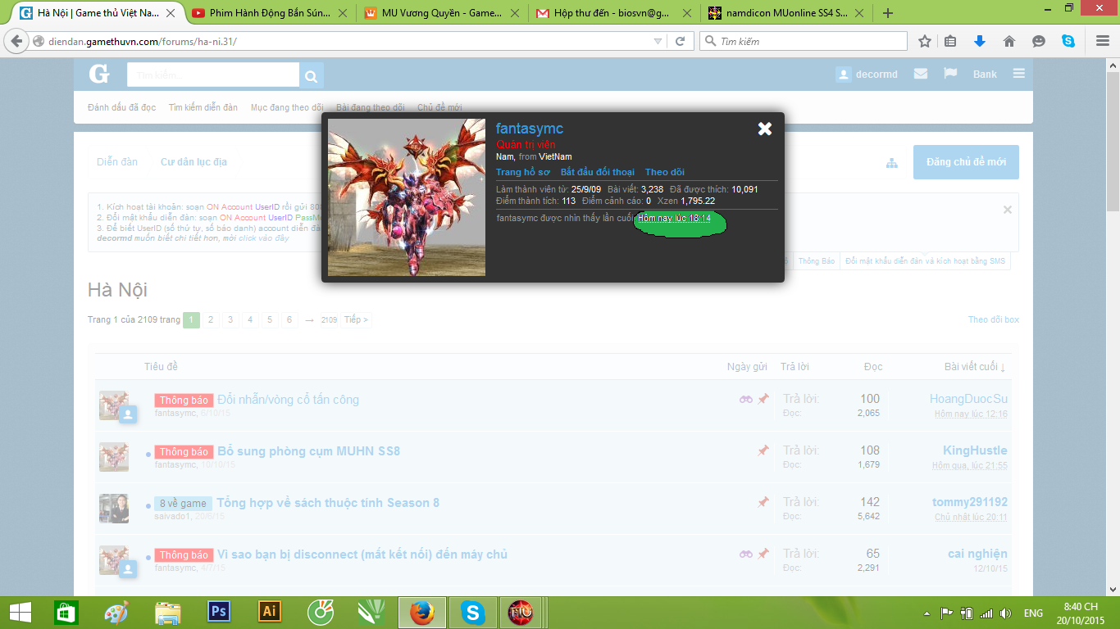Click the Bank link in header
This screenshot has height=629, width=1120.
tap(985, 74)
